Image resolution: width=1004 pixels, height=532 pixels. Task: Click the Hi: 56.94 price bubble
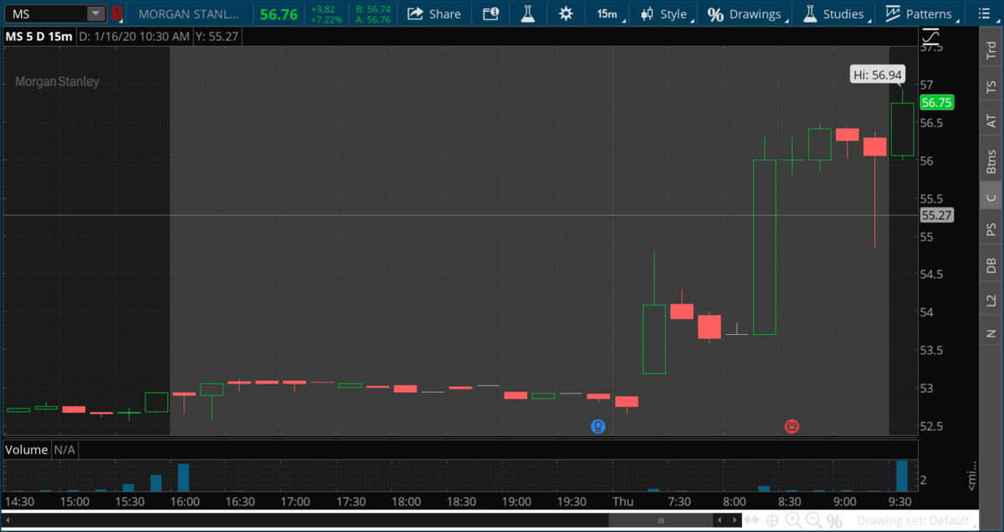point(877,74)
